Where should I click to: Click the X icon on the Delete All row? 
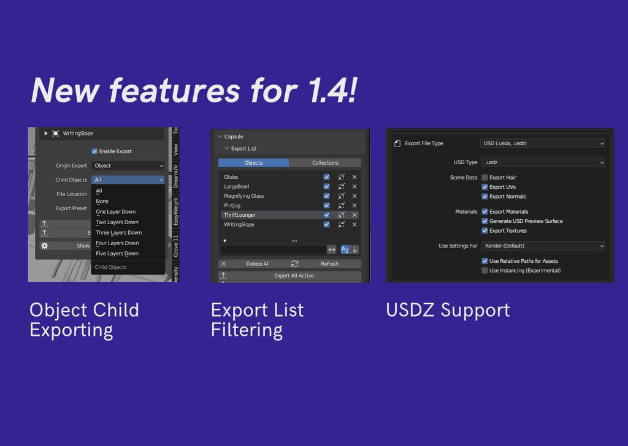click(223, 263)
